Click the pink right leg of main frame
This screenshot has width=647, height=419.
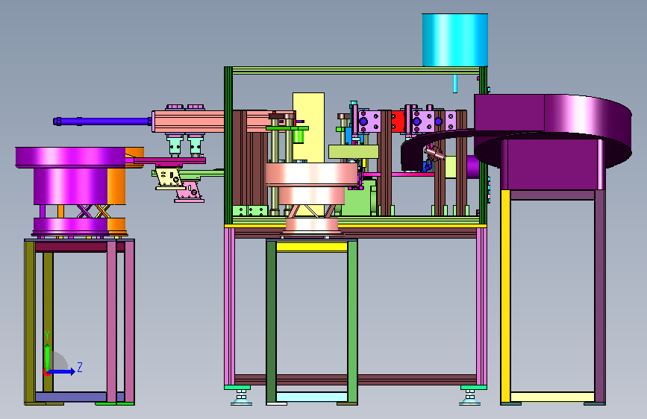tap(481, 306)
